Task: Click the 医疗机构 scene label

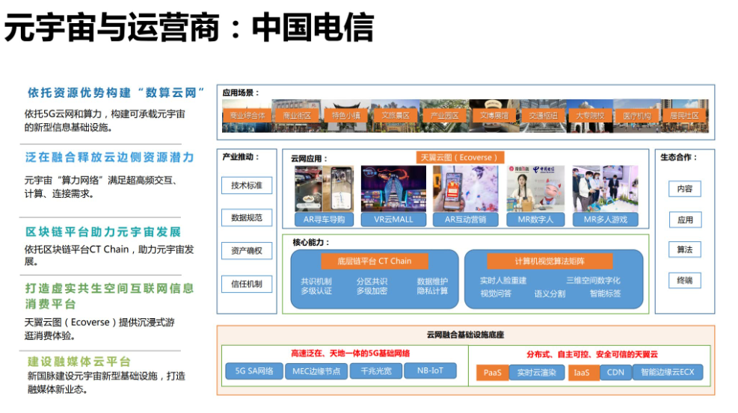Action: pyautogui.click(x=637, y=116)
